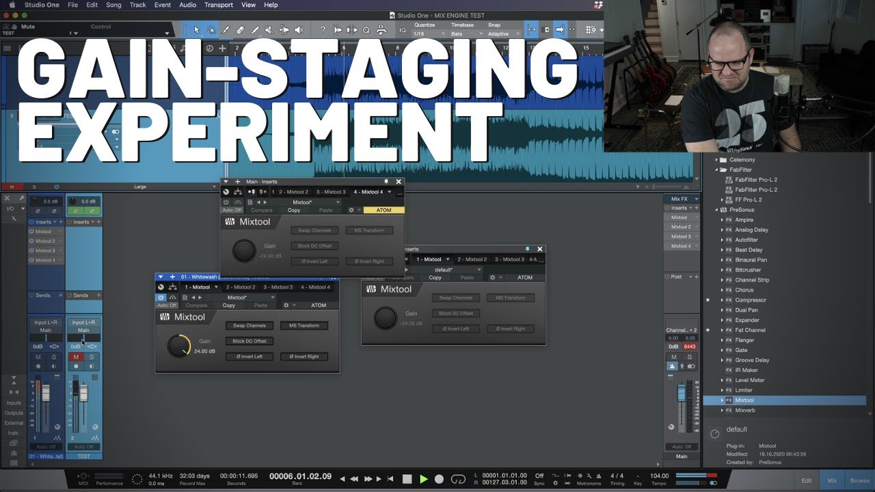Click yellow ATOM button in Main Inserts

(384, 210)
